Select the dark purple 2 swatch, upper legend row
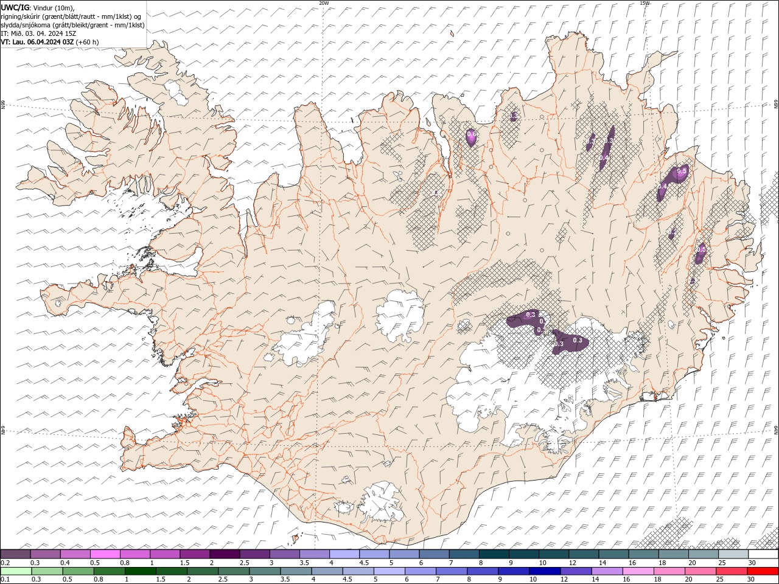The width and height of the screenshot is (779, 584). pyautogui.click(x=224, y=554)
